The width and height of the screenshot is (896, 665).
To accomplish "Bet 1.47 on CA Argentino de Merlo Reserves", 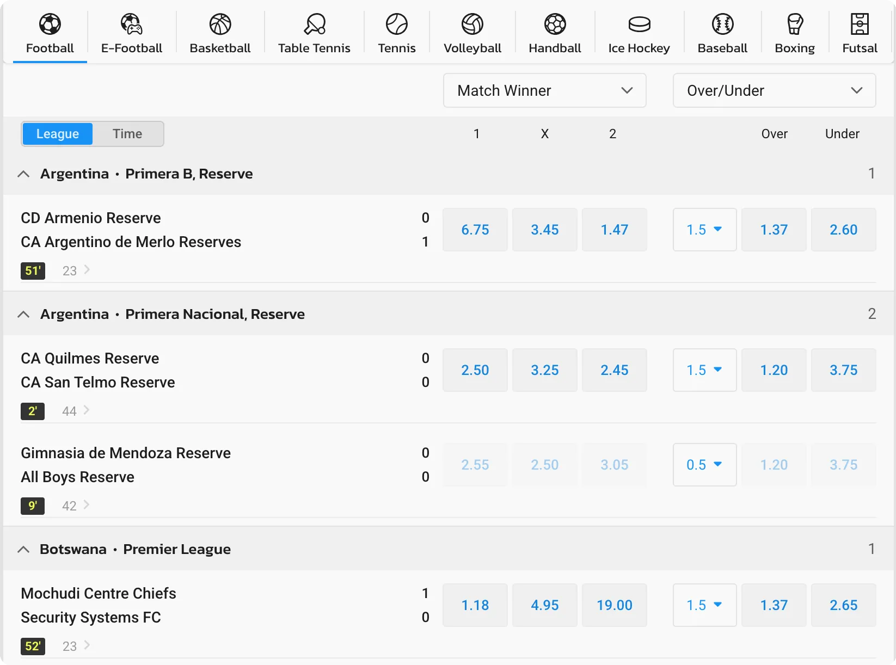I will point(615,230).
